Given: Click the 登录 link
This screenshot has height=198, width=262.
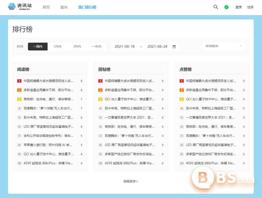Looking at the screenshot, I should click(239, 7).
